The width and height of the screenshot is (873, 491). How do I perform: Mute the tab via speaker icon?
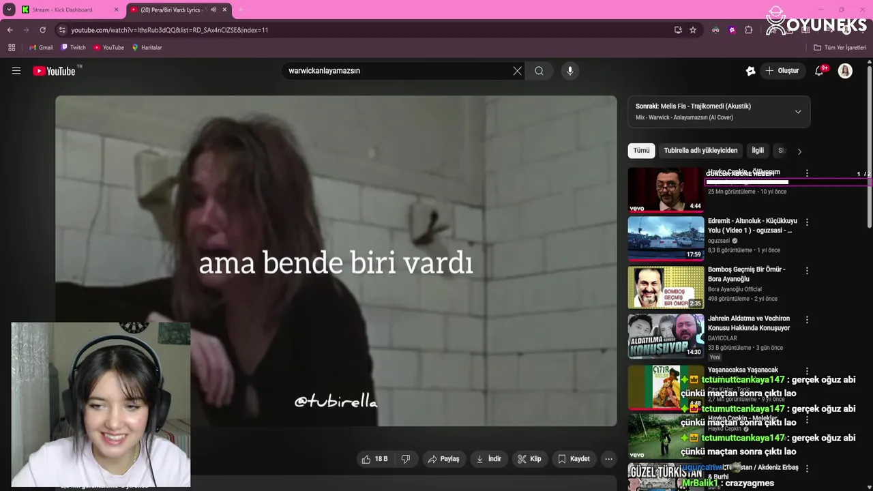pyautogui.click(x=213, y=10)
